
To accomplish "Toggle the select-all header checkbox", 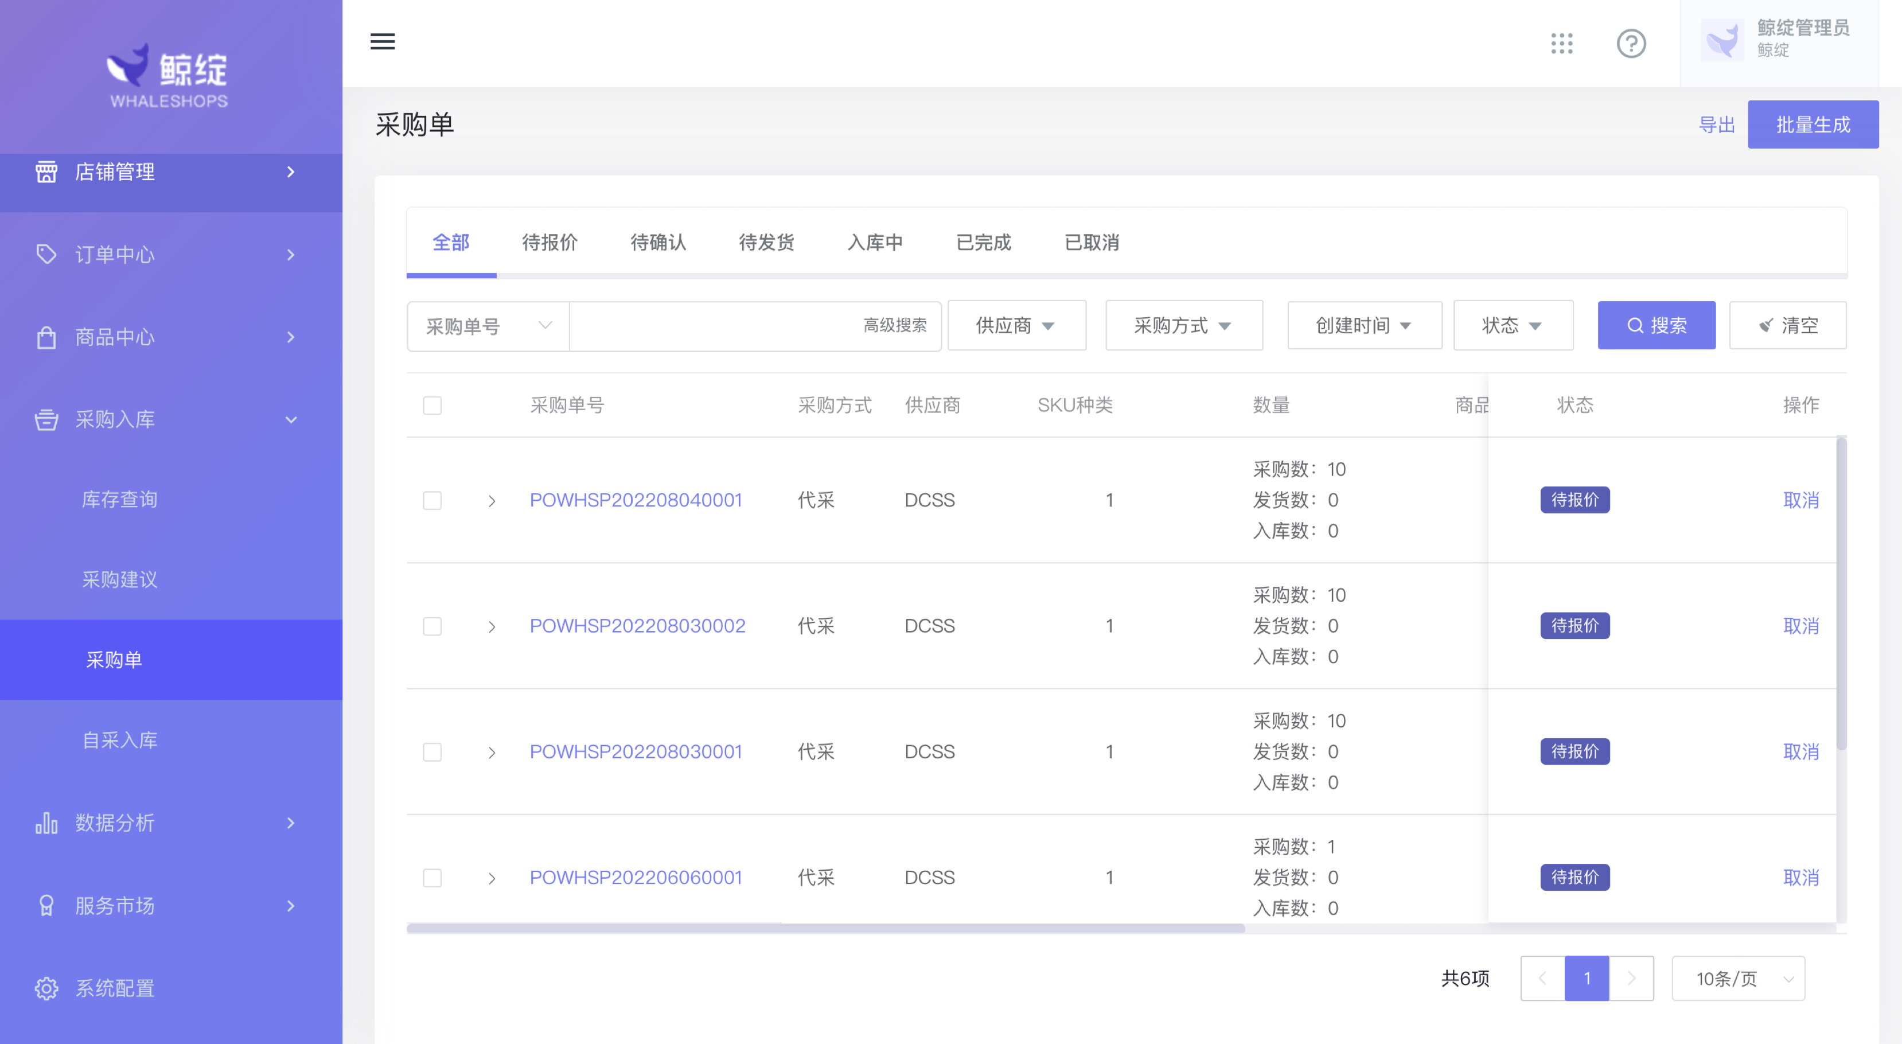I will point(432,406).
